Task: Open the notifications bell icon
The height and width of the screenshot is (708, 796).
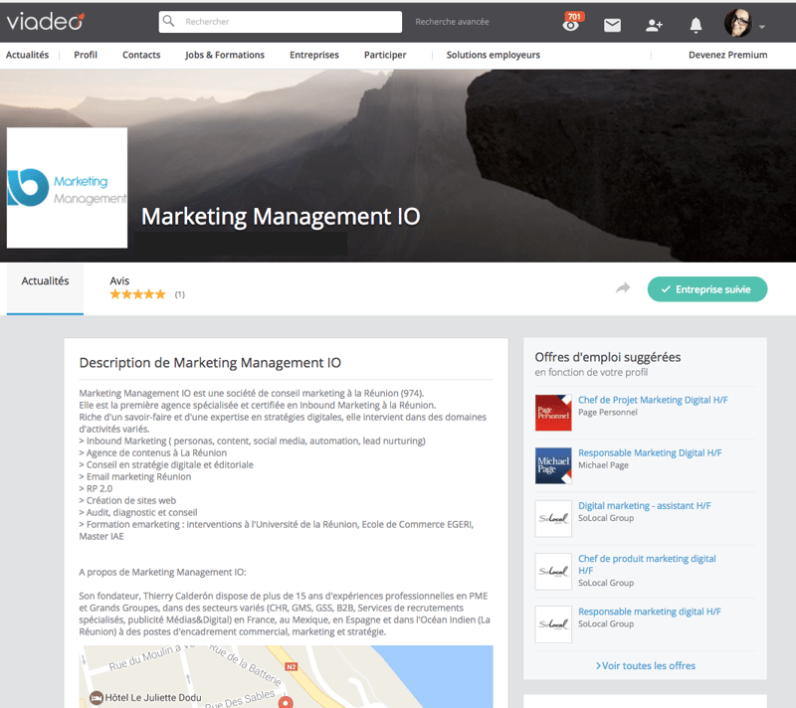Action: coord(696,25)
